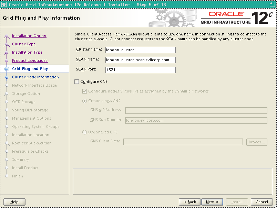Click the Cluster Node Information step bullet

coord(7,77)
